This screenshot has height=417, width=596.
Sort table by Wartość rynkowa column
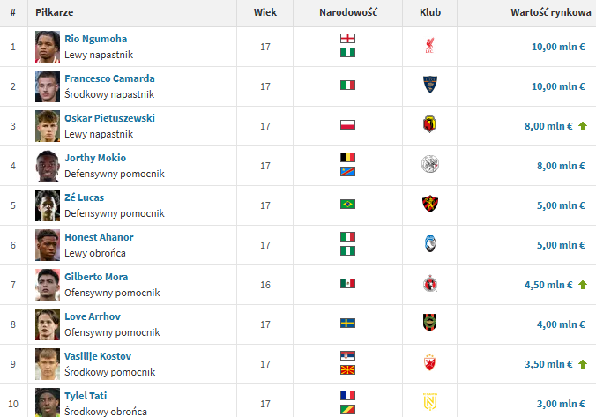click(549, 13)
